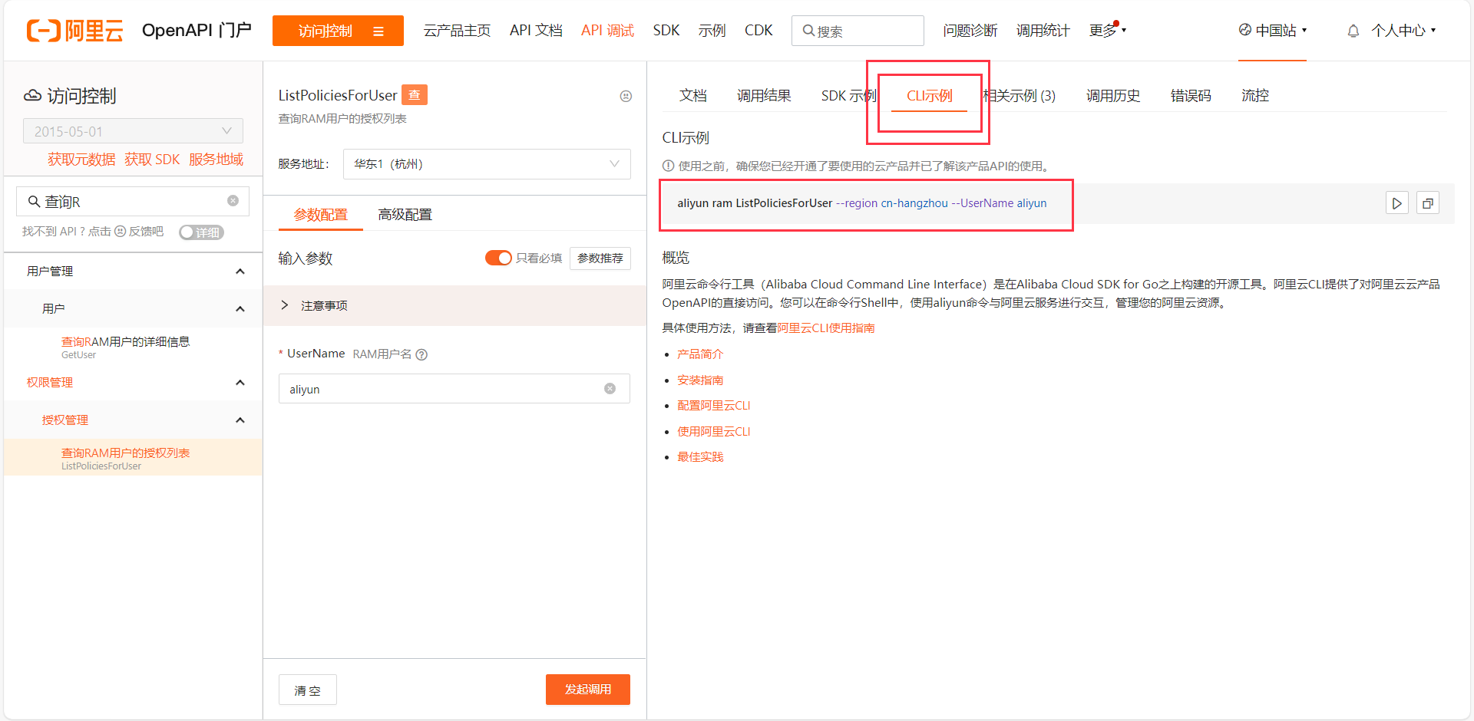
Task: Open API 文档 in top navigation
Action: pos(536,31)
